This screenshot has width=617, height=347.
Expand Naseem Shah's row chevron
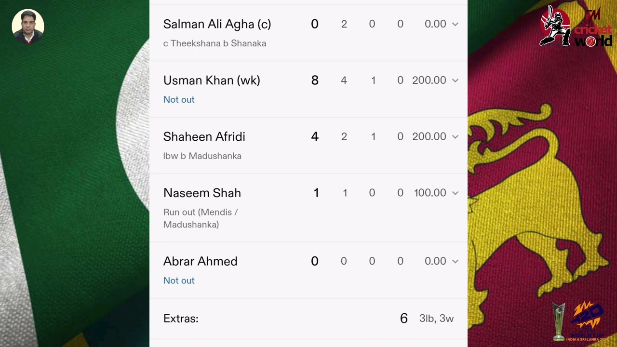coord(455,193)
